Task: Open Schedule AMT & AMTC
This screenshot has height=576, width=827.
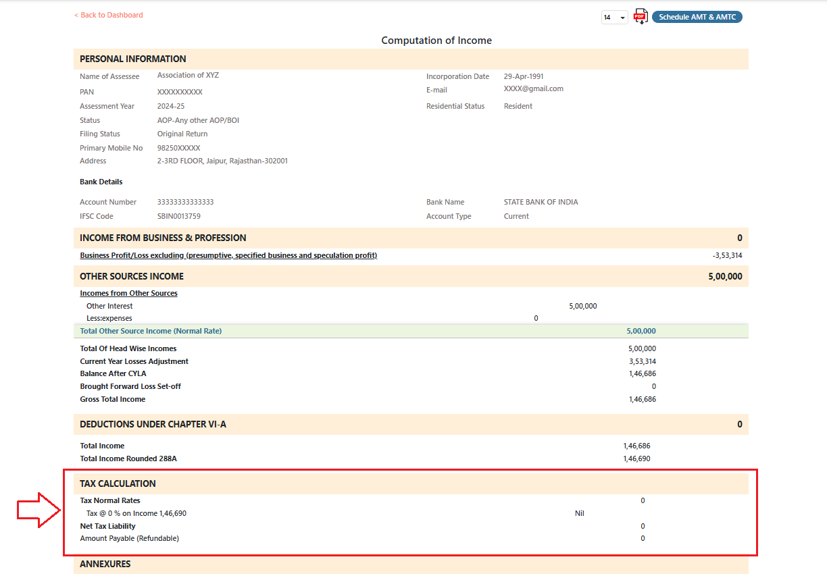Action: pyautogui.click(x=697, y=17)
